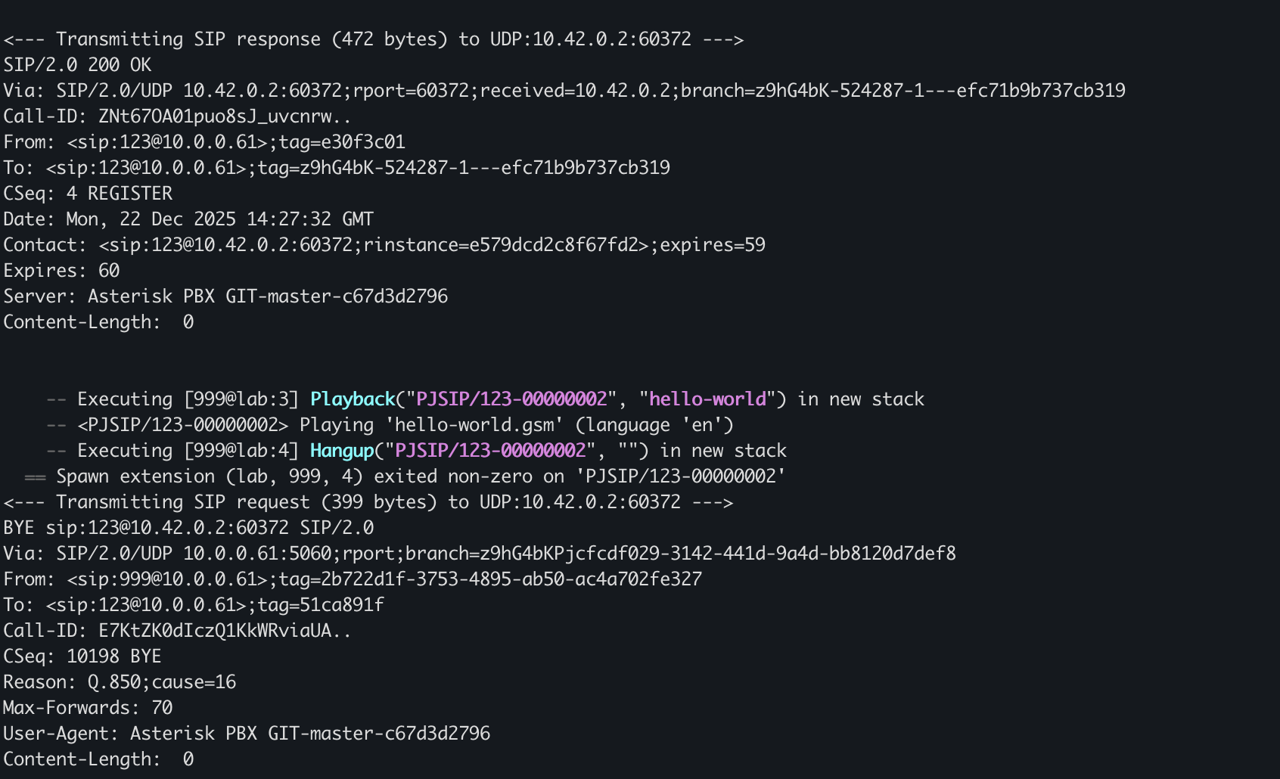The image size is (1280, 779).
Task: Click the CSeq: 4 REGISTER line
Action: pyautogui.click(x=88, y=194)
